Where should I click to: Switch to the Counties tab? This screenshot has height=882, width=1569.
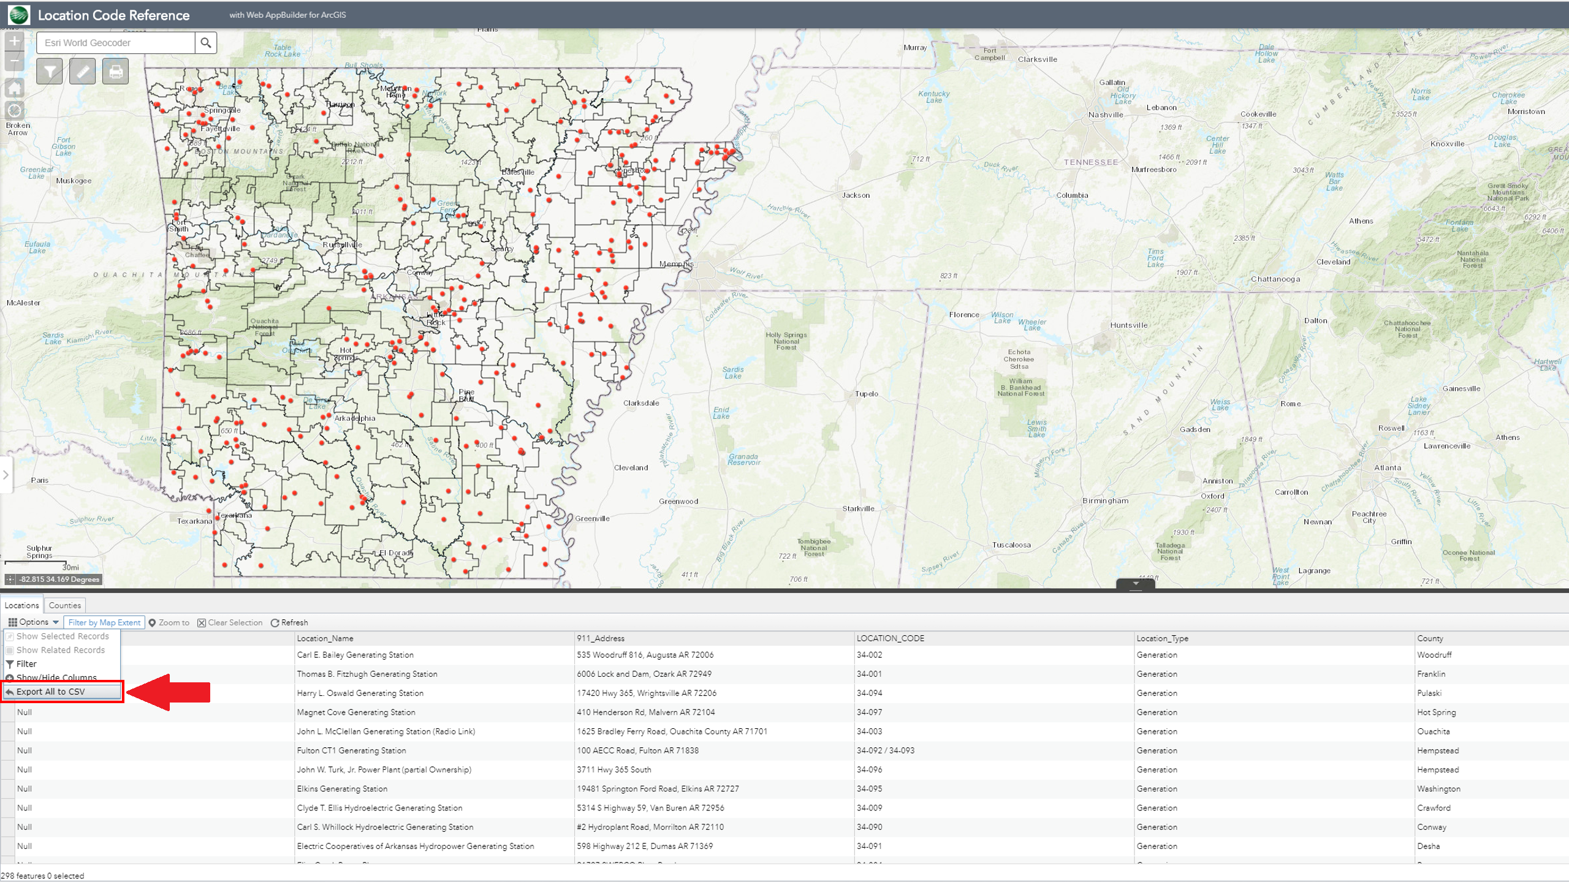(x=65, y=605)
